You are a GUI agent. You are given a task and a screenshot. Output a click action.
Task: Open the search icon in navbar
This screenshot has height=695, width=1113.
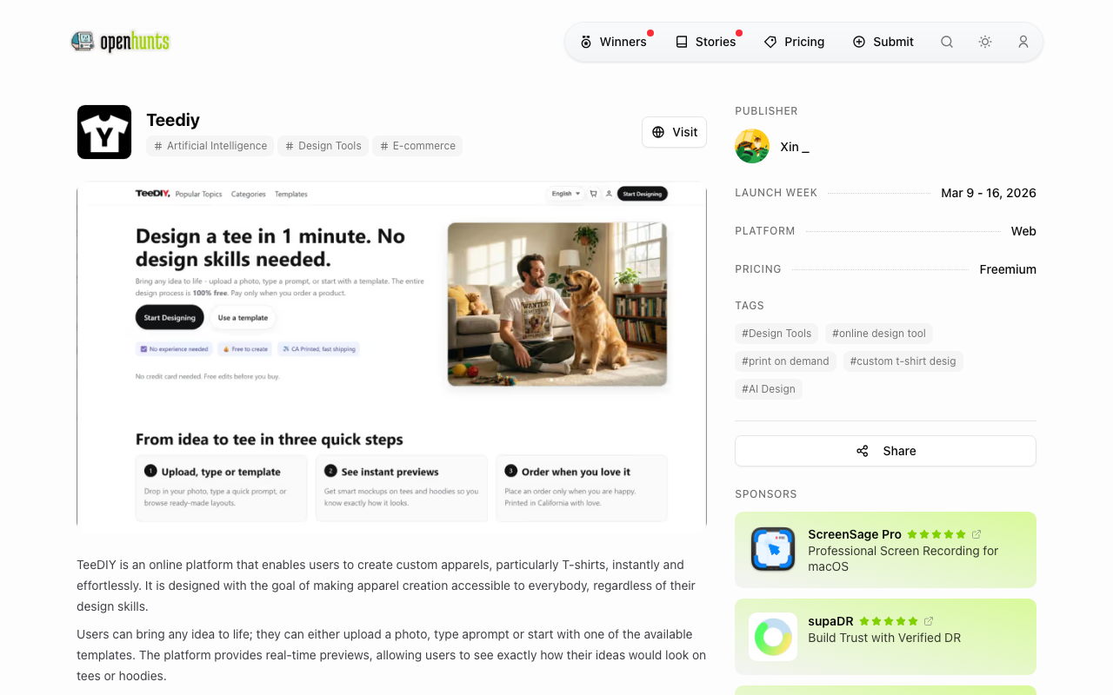[x=947, y=42]
